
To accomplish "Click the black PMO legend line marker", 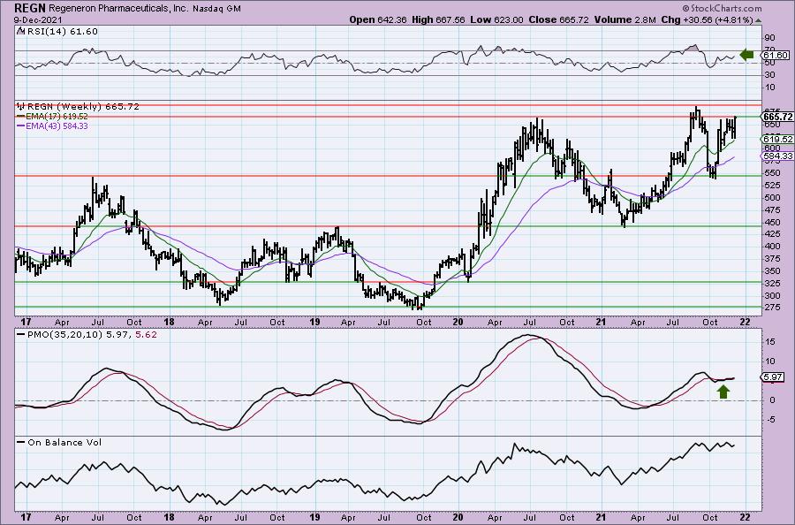I will (x=21, y=335).
